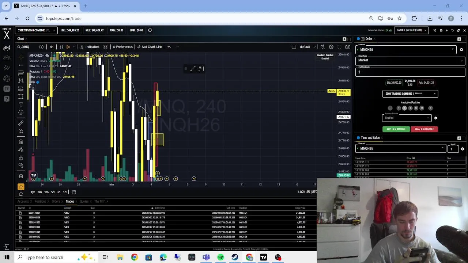The height and width of the screenshot is (263, 468).
Task: Click the yellow favorites star button
Action: [21, 187]
